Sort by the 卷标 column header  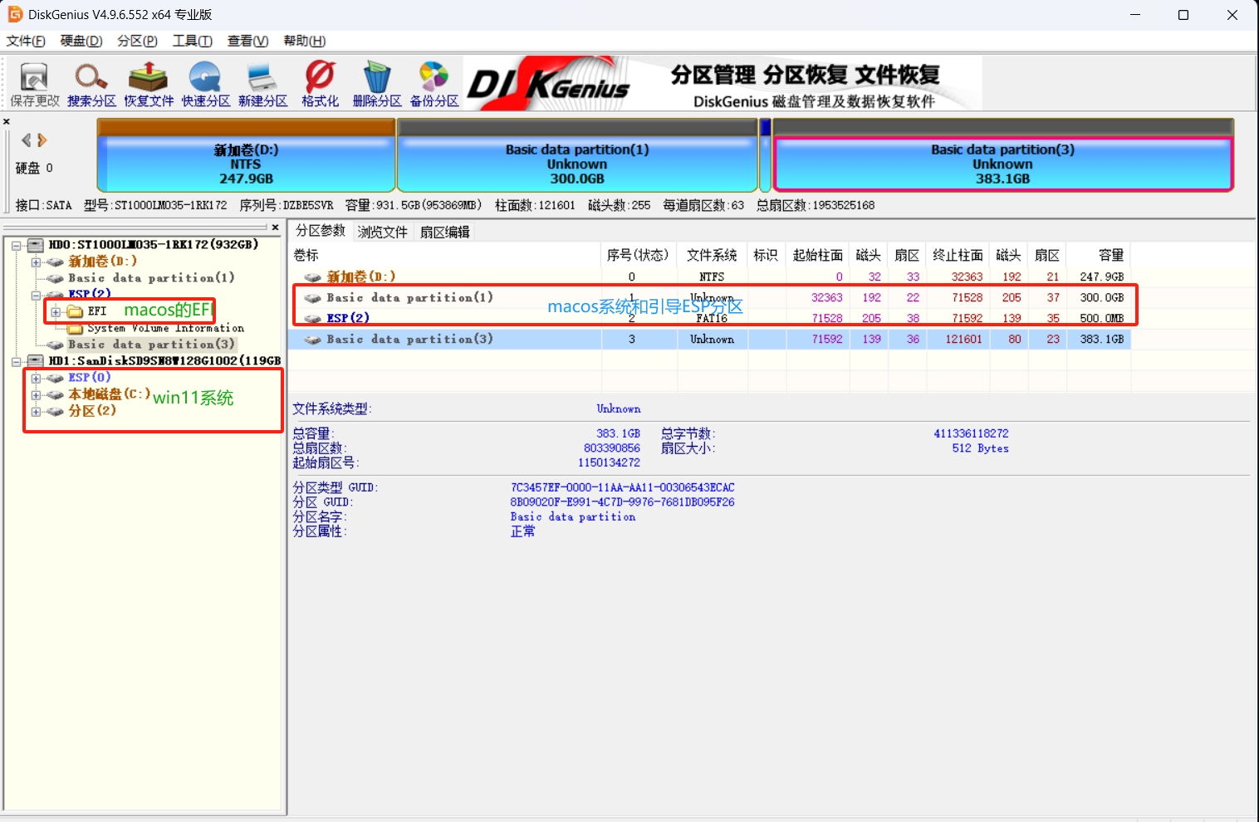click(444, 255)
